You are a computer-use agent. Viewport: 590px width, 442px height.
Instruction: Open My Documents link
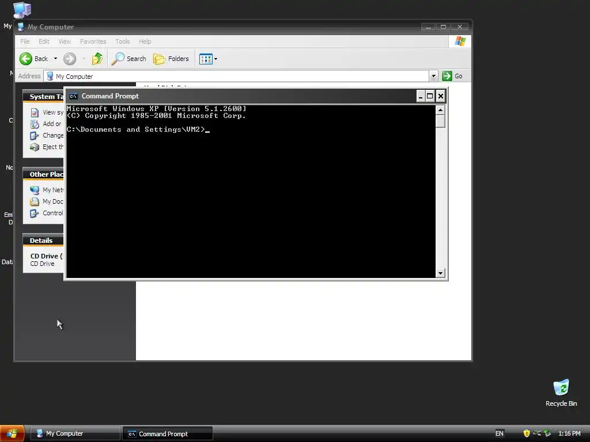tap(52, 201)
